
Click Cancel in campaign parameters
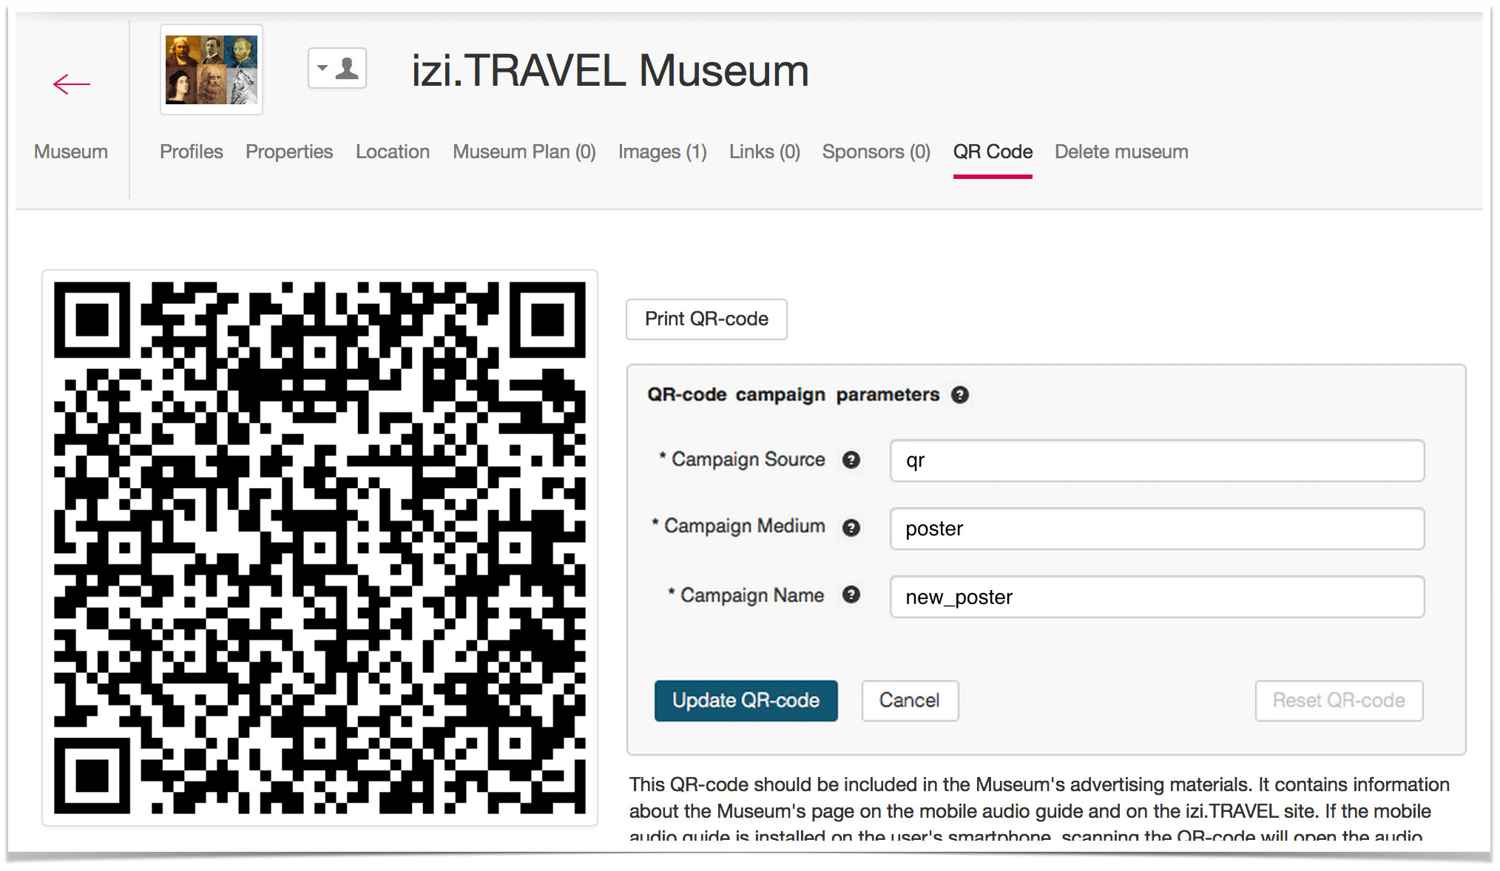point(910,701)
